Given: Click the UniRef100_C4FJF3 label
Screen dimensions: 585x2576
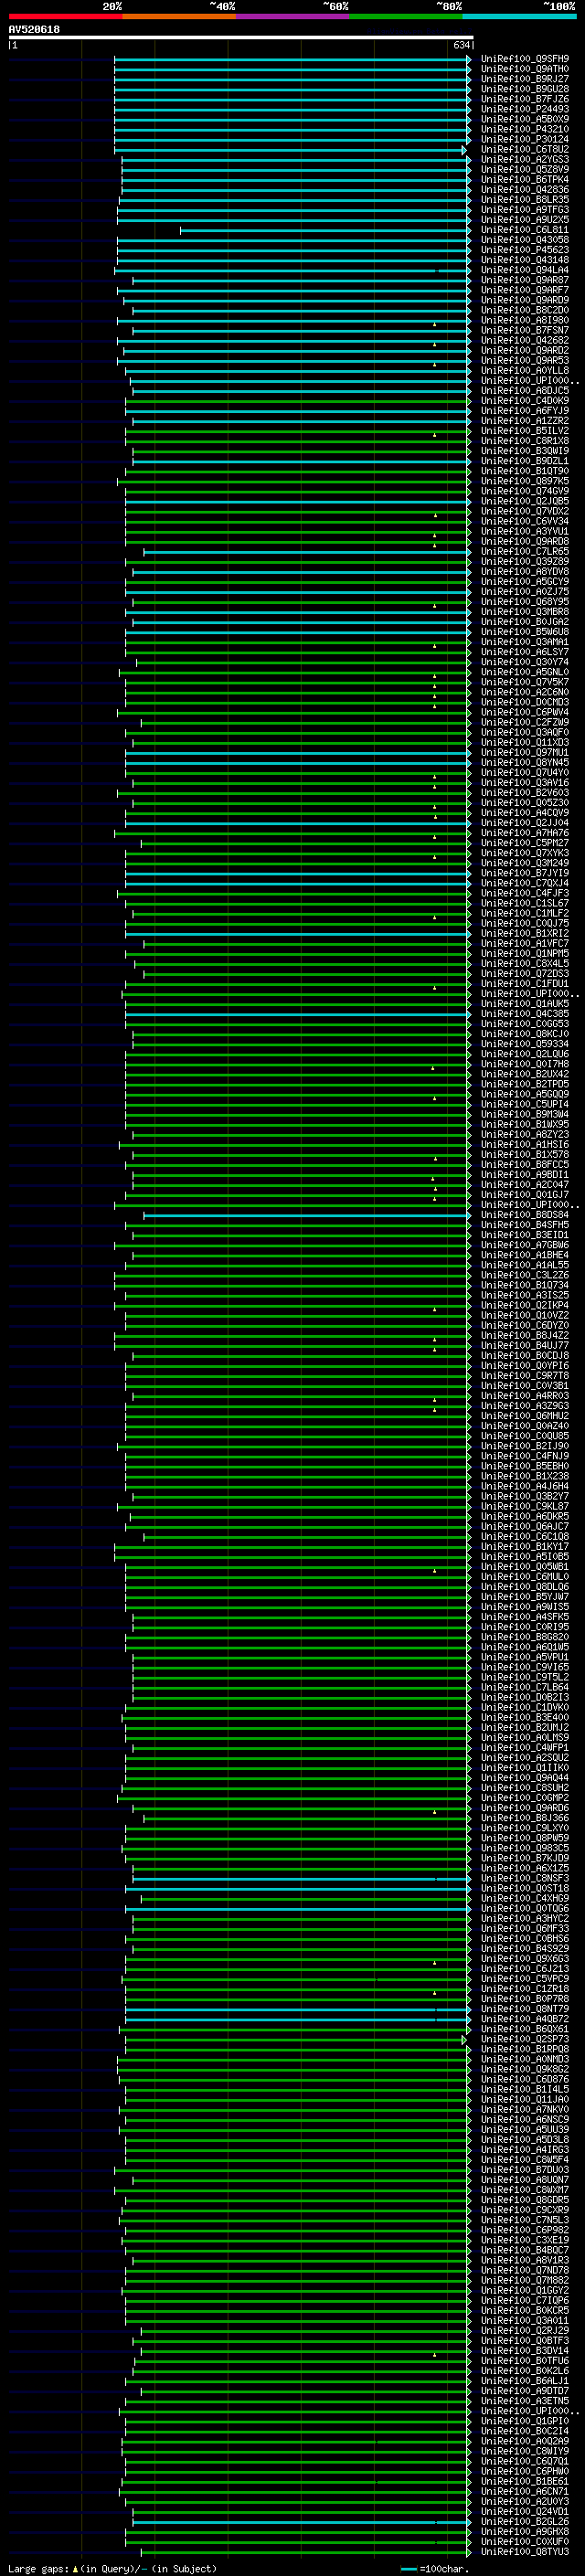Looking at the screenshot, I should tap(525, 893).
